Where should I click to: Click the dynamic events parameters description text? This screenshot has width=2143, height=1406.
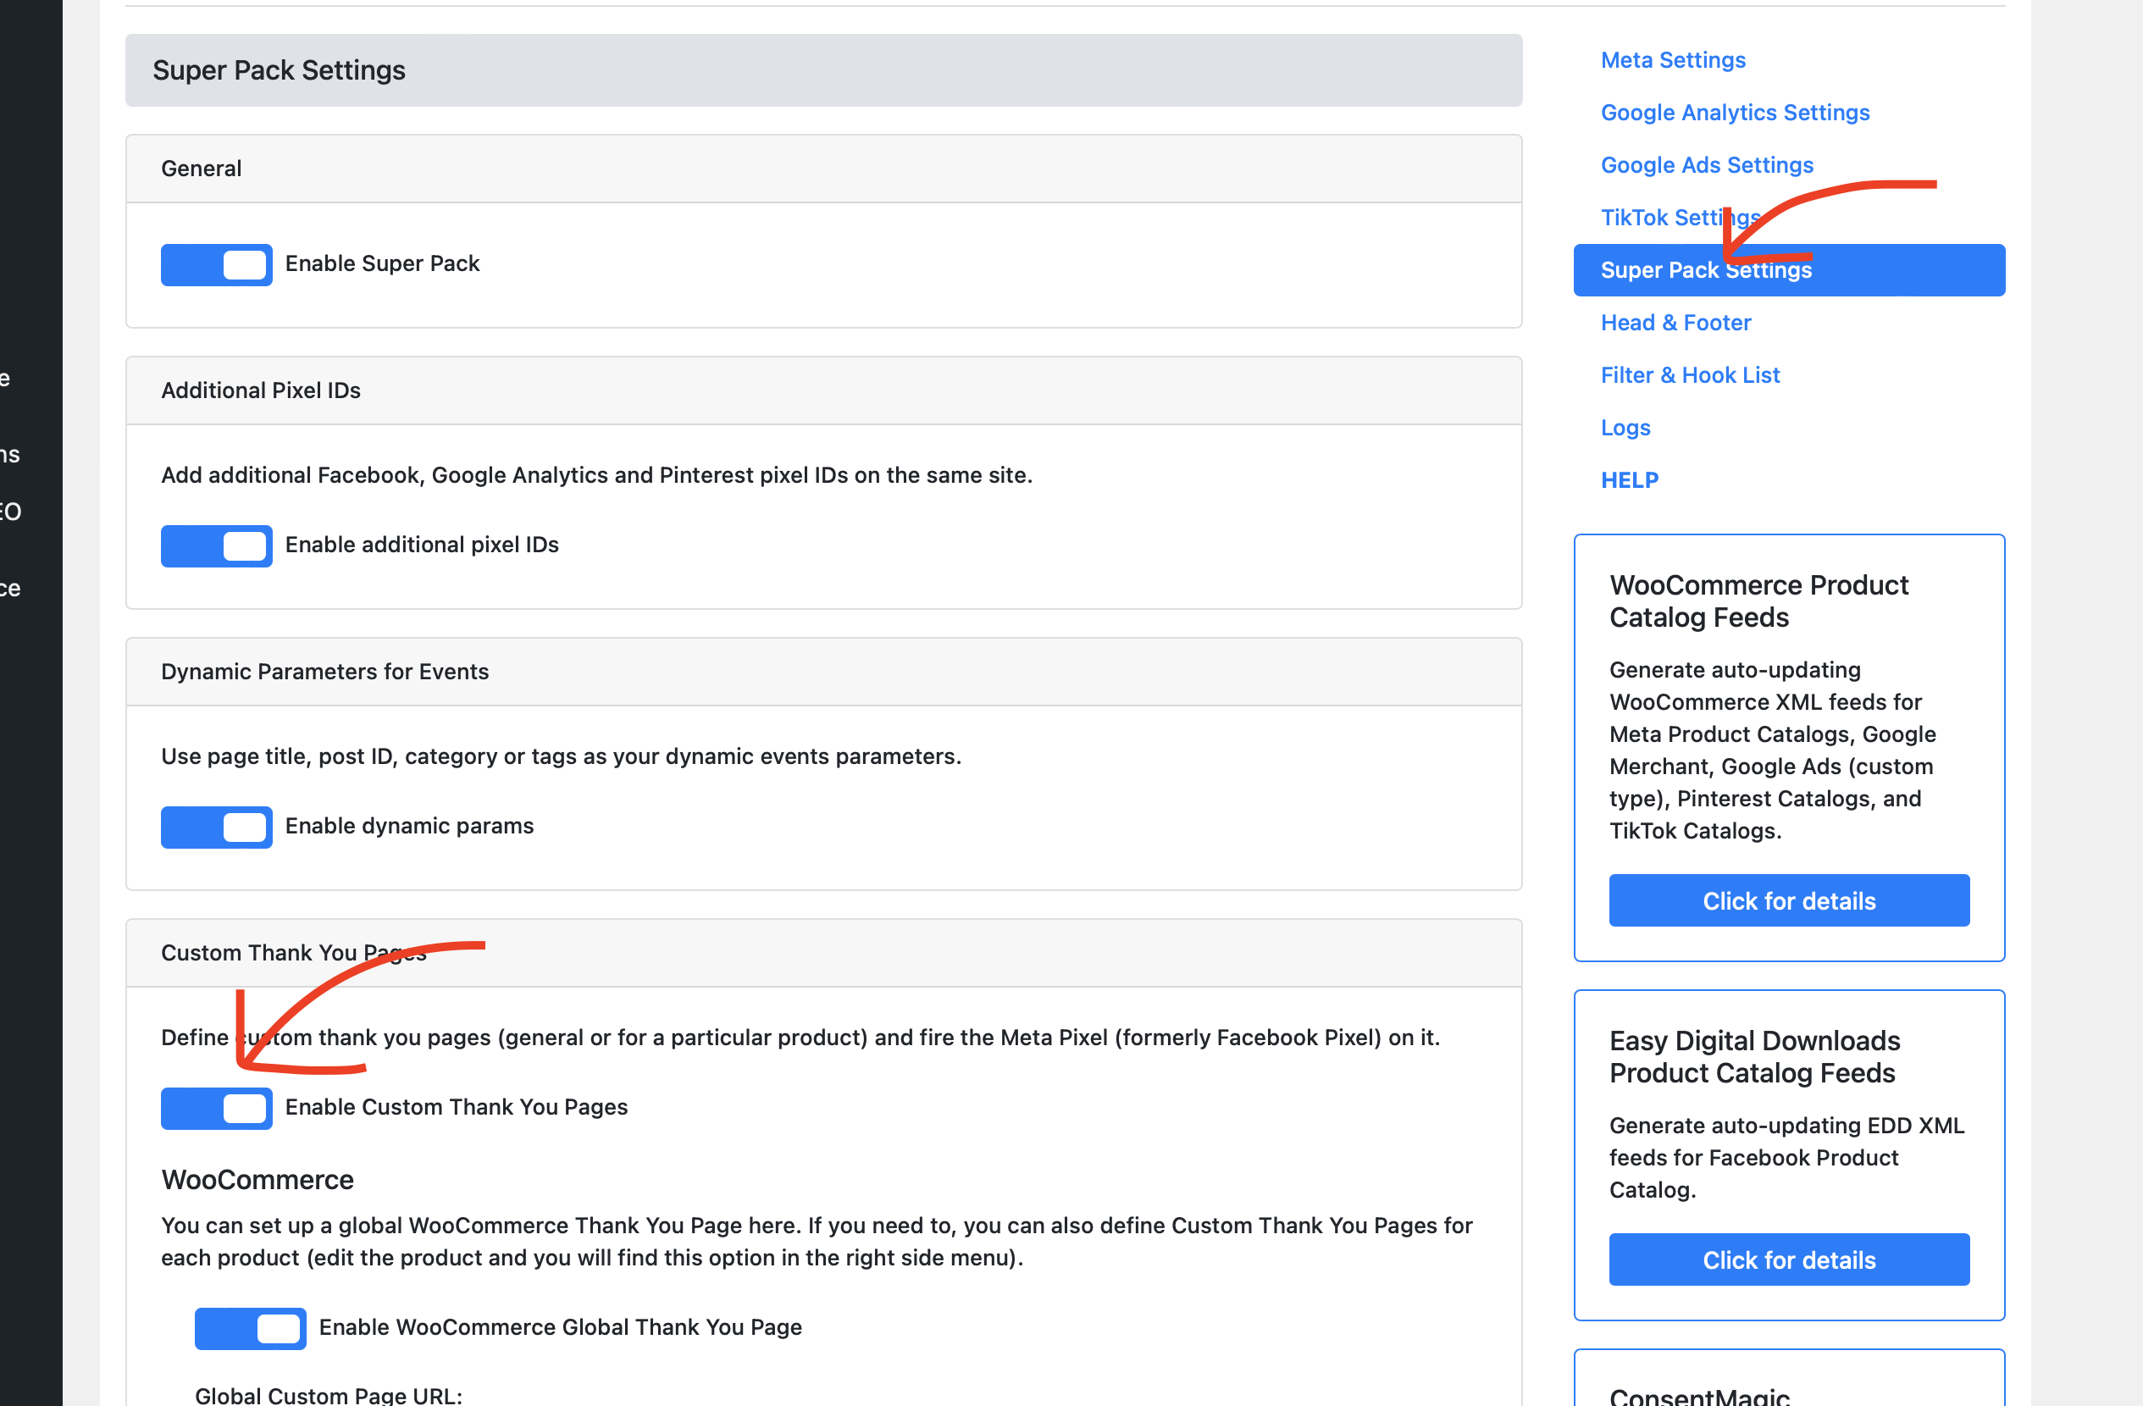(x=561, y=756)
